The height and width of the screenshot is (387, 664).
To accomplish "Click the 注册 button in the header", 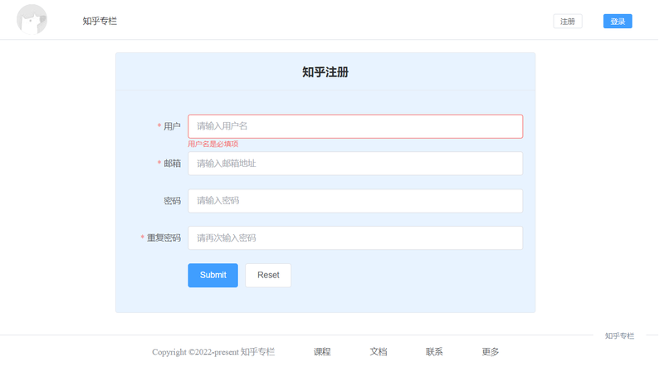I will [x=568, y=22].
